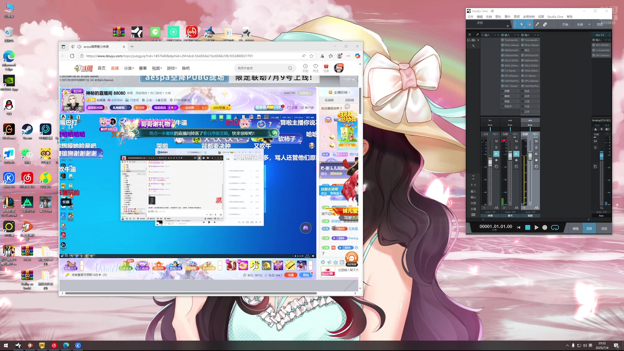
Task: Open the 音轨 menu in Studio One
Action: coord(498,17)
